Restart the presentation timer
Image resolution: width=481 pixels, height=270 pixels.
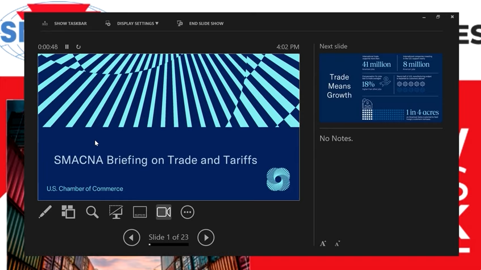(x=78, y=47)
